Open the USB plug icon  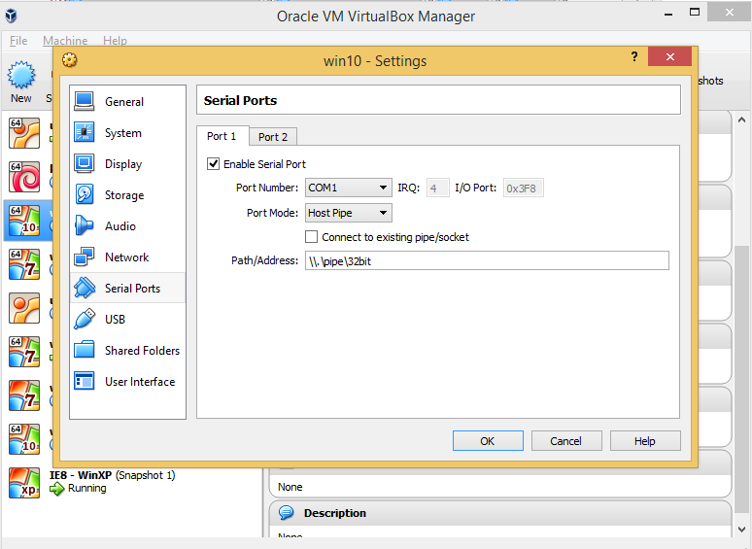85,319
